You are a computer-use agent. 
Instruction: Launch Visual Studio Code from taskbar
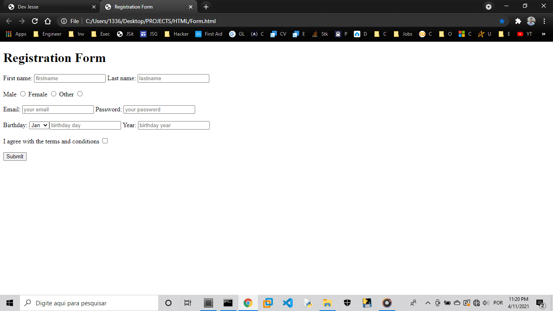click(287, 302)
